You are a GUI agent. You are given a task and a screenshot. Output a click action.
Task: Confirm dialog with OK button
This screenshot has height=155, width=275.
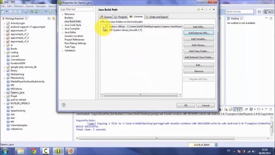tap(186, 105)
